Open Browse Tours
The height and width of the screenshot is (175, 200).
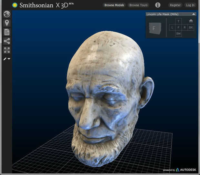point(138,5)
